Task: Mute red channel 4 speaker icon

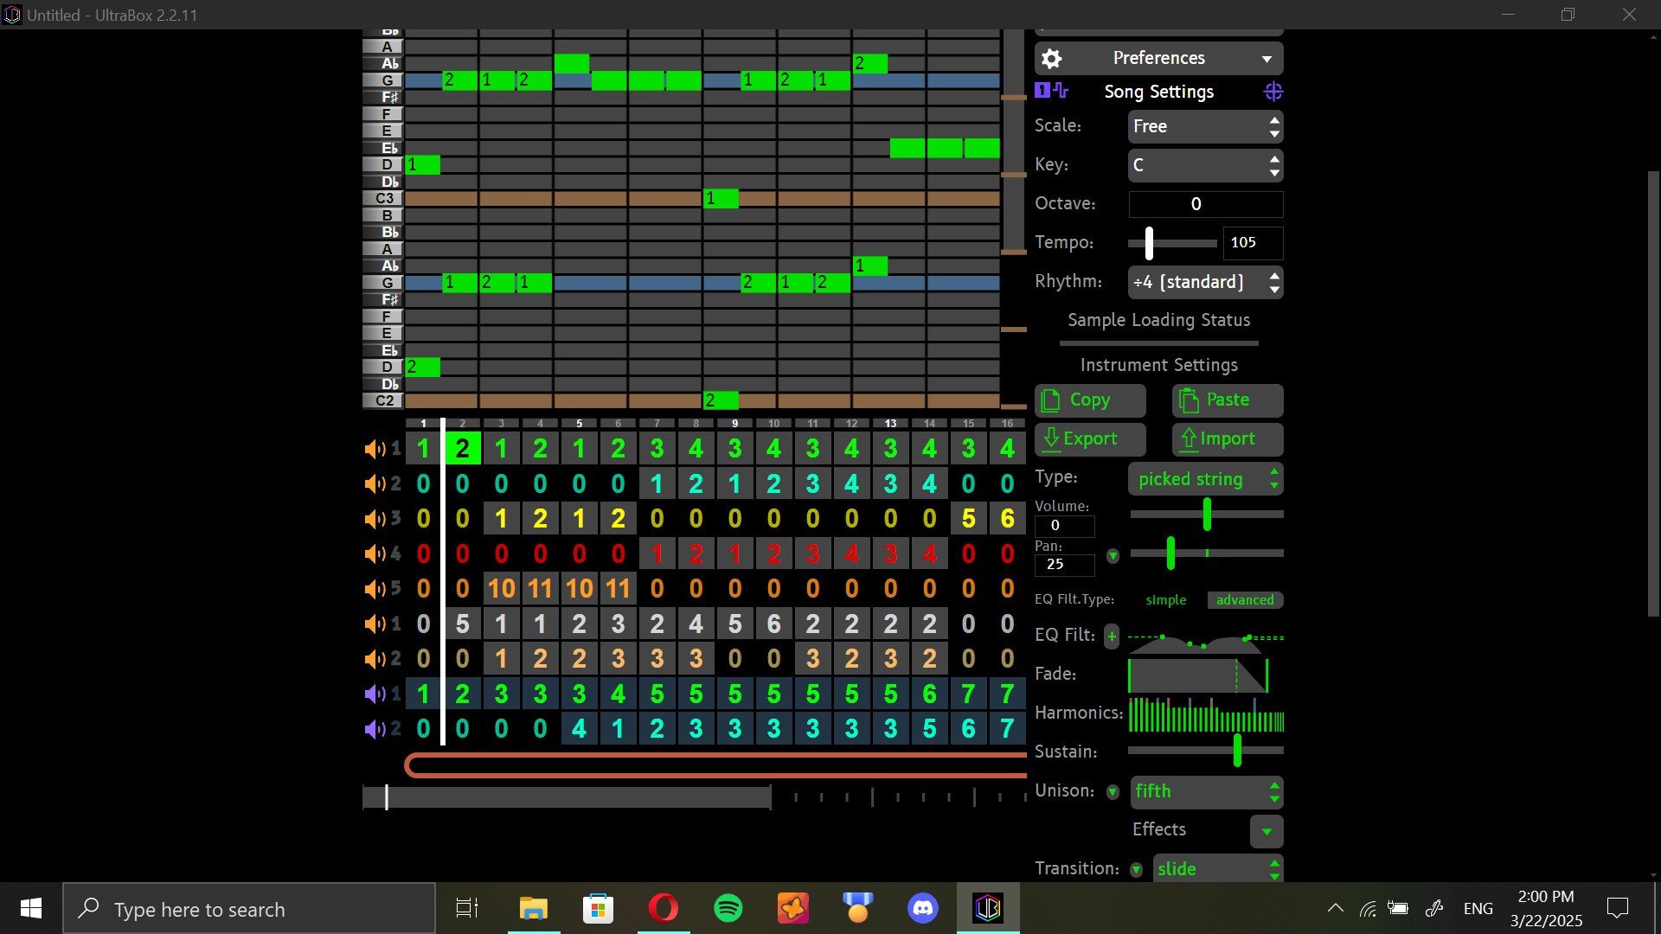Action: point(375,553)
